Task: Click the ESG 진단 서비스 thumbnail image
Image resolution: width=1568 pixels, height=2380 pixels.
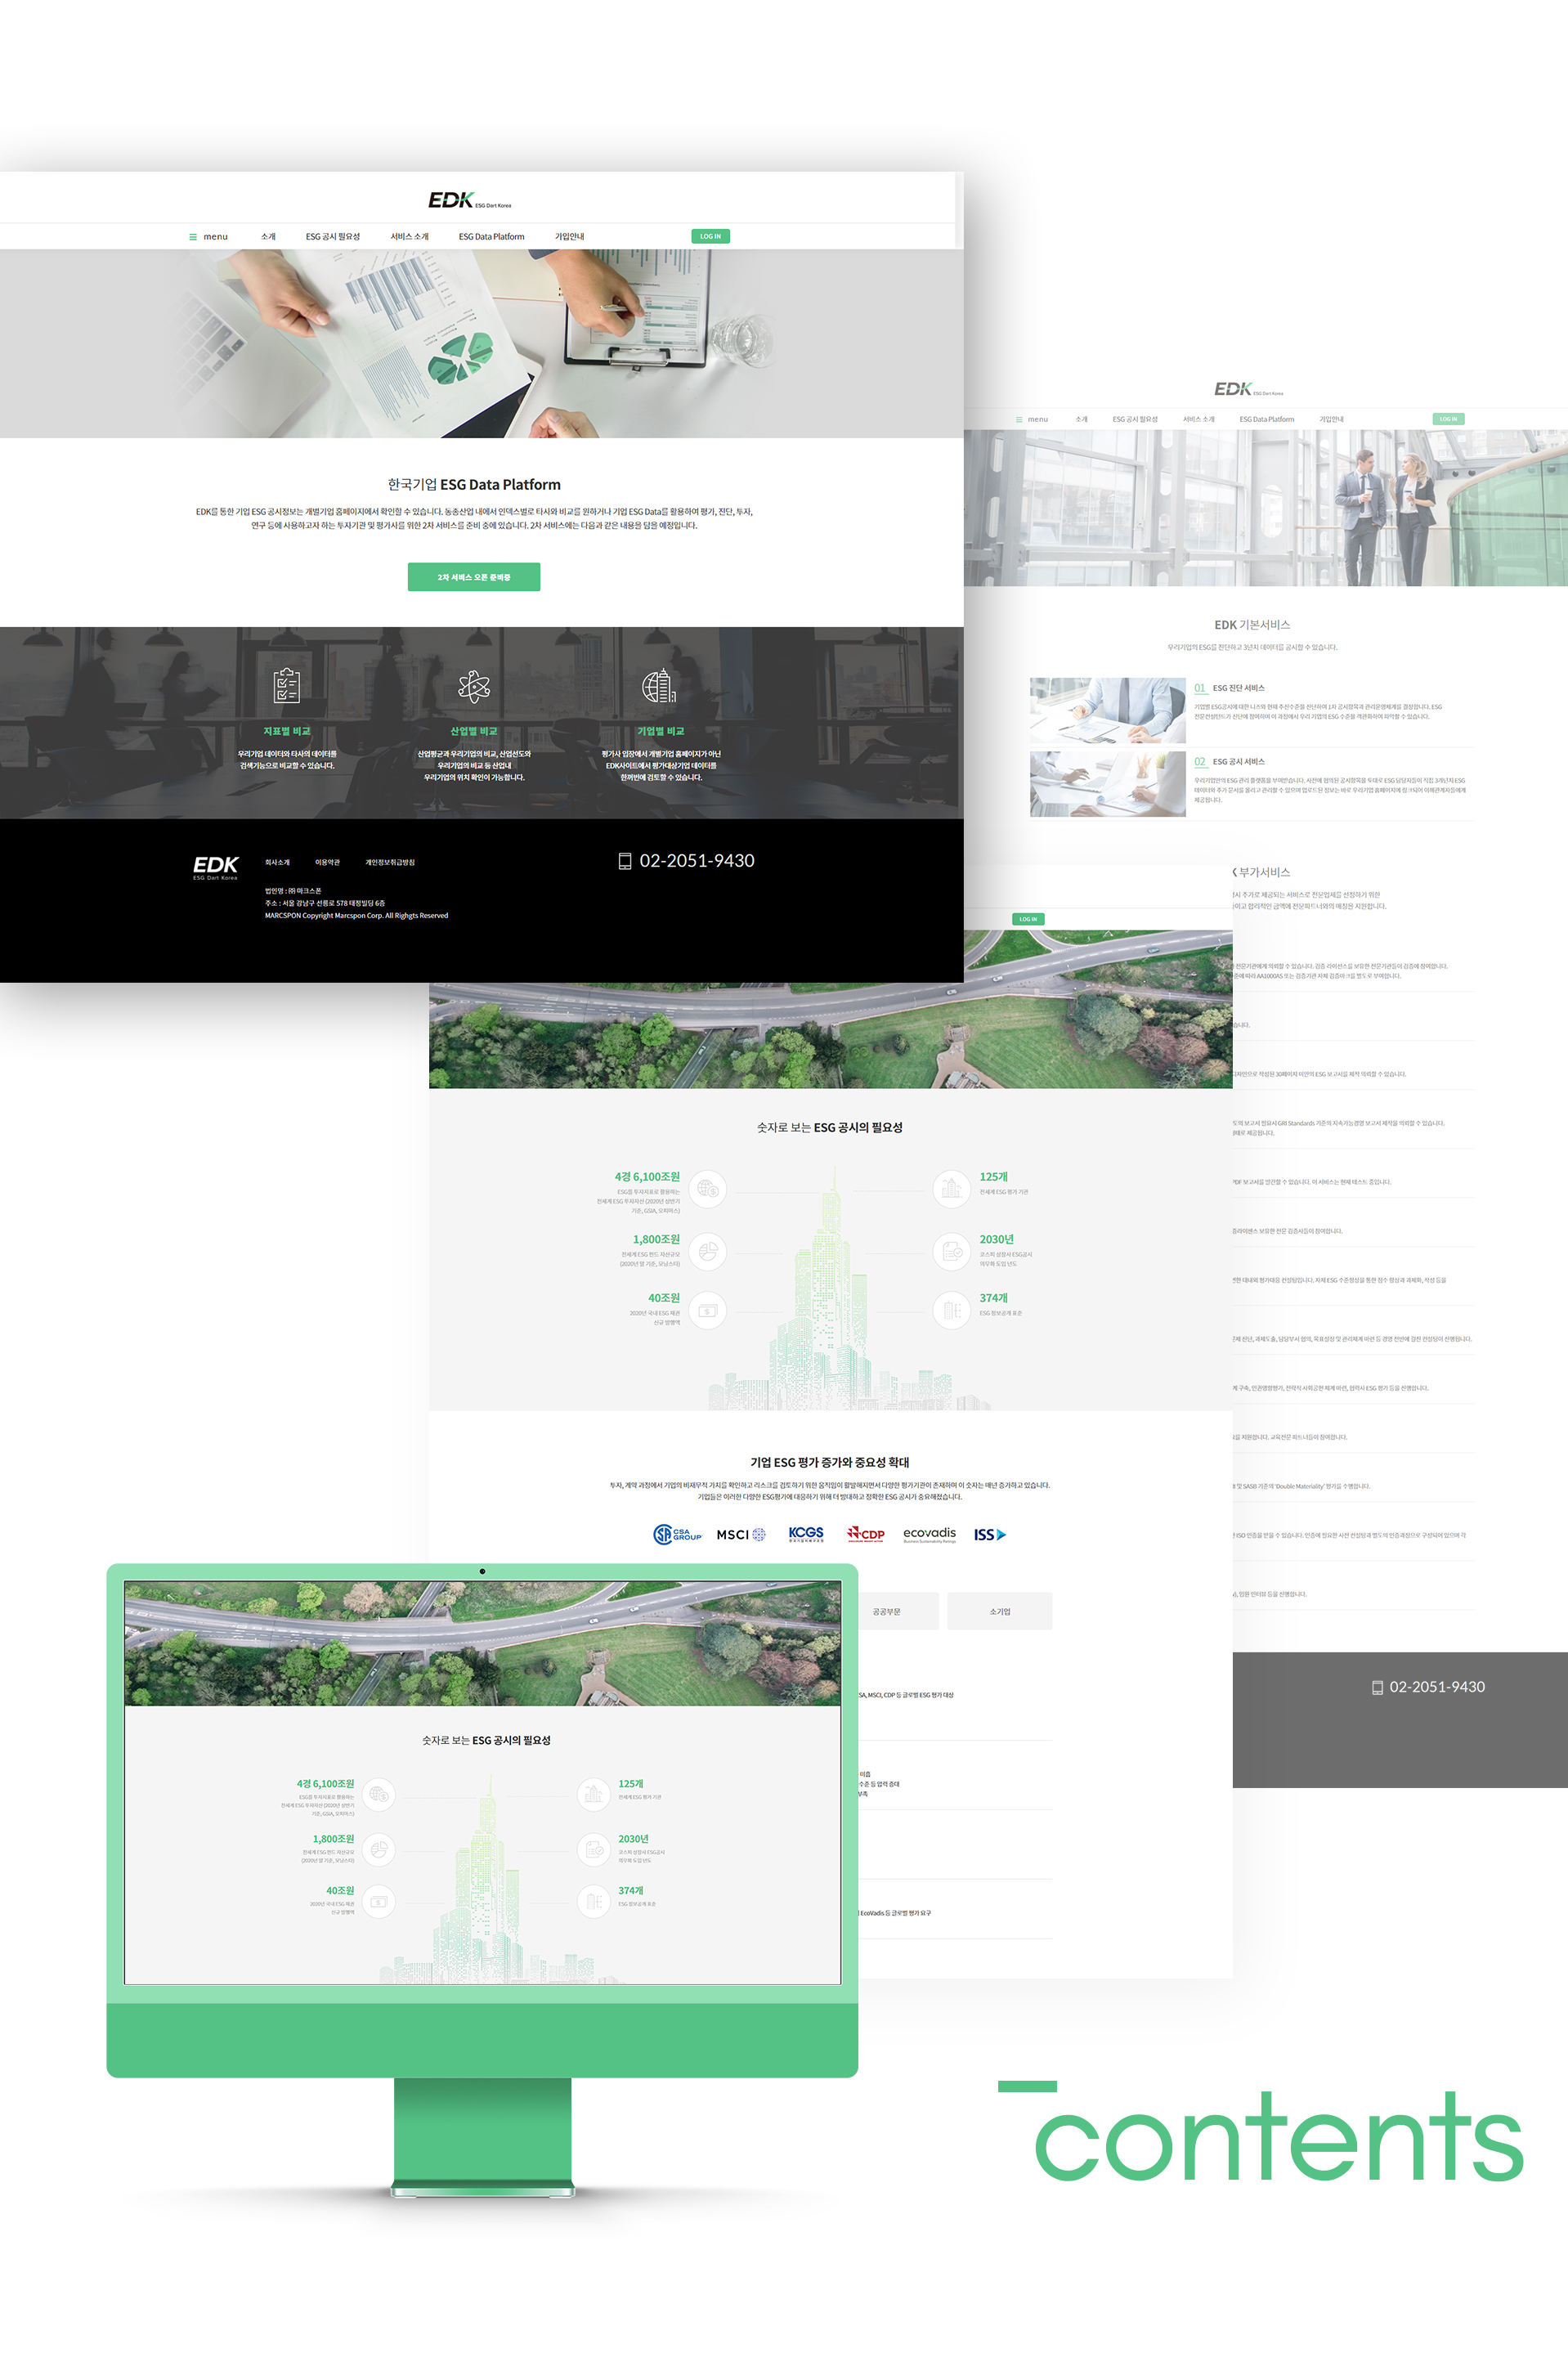Action: [1107, 710]
